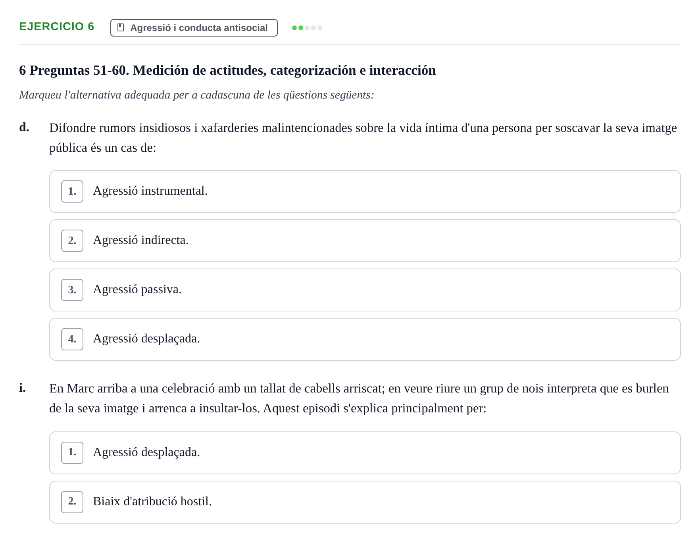Select 'Biaix d'atribució hostil.' answer
Image resolution: width=700 pixels, height=549 pixels.
click(x=365, y=502)
